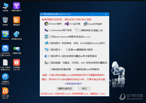146x103 pixels.
Task: Click the red 说明 note line
Action: click(x=74, y=75)
